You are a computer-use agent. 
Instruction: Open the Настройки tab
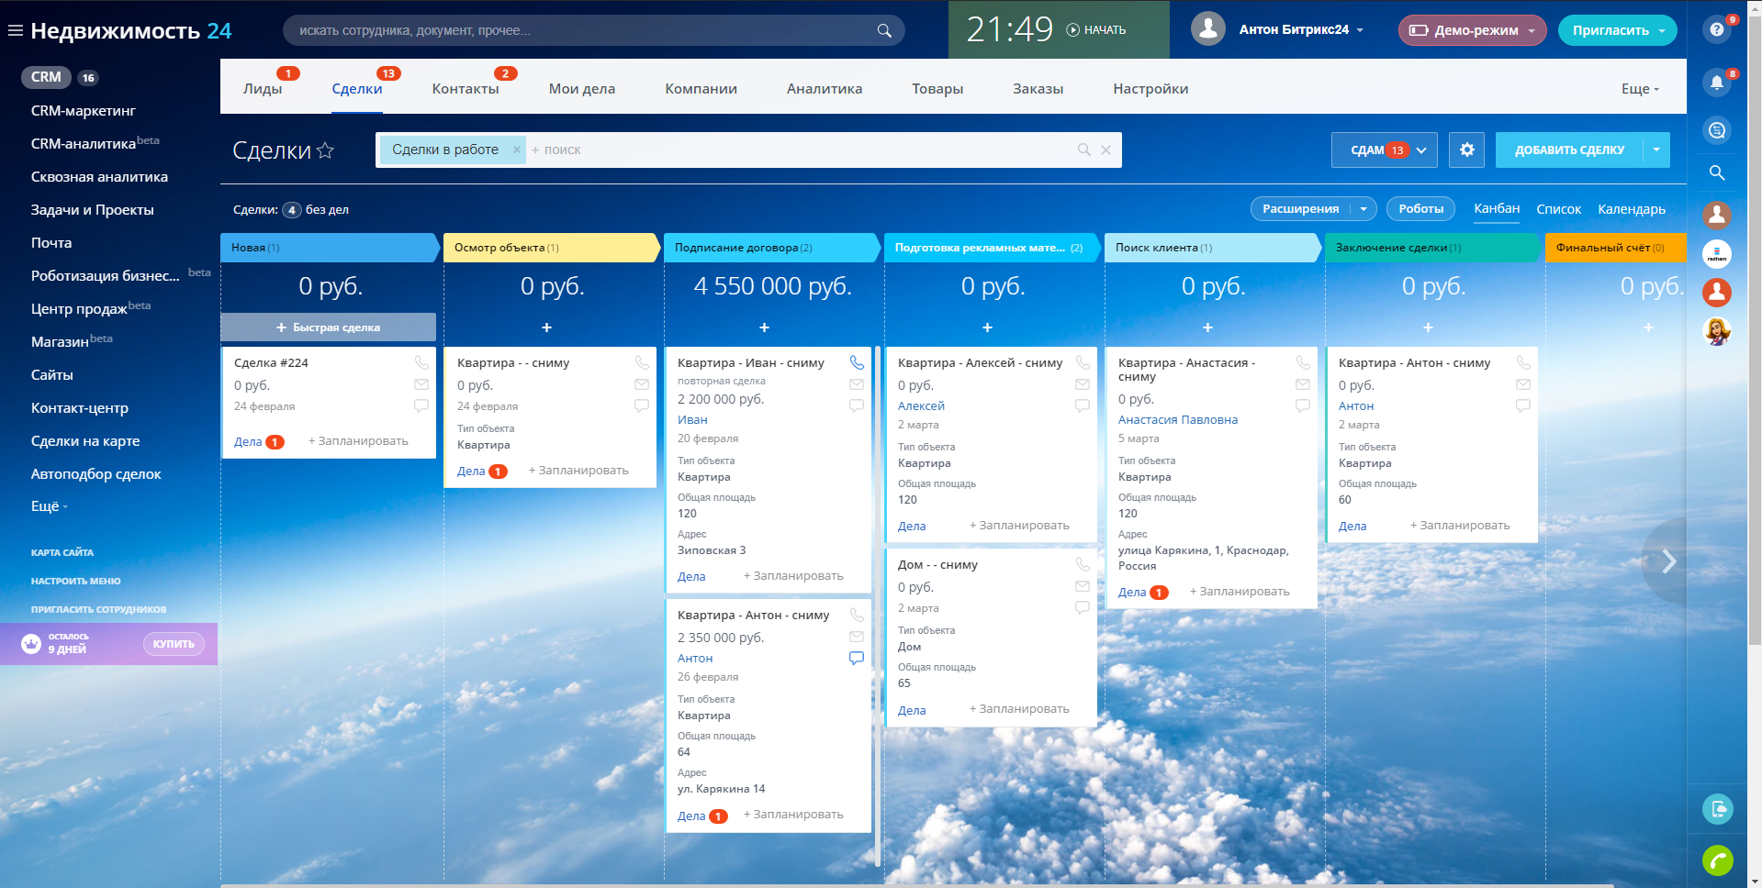(x=1150, y=89)
